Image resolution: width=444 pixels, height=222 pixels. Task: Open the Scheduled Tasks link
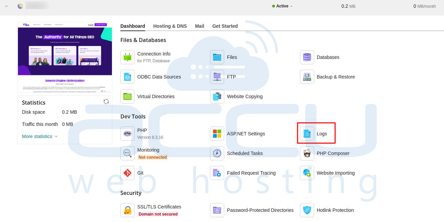click(245, 153)
